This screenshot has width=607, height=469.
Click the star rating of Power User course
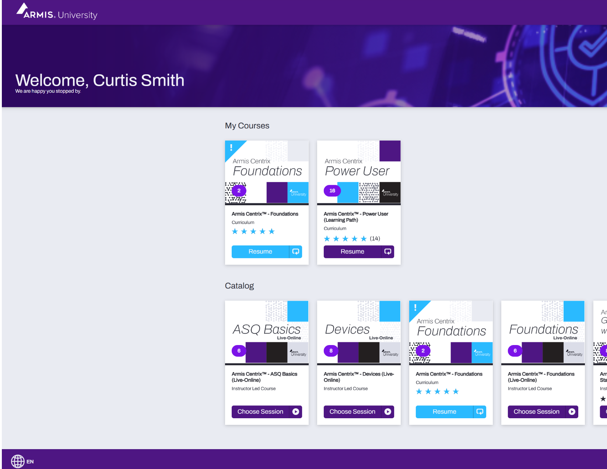pyautogui.click(x=345, y=239)
